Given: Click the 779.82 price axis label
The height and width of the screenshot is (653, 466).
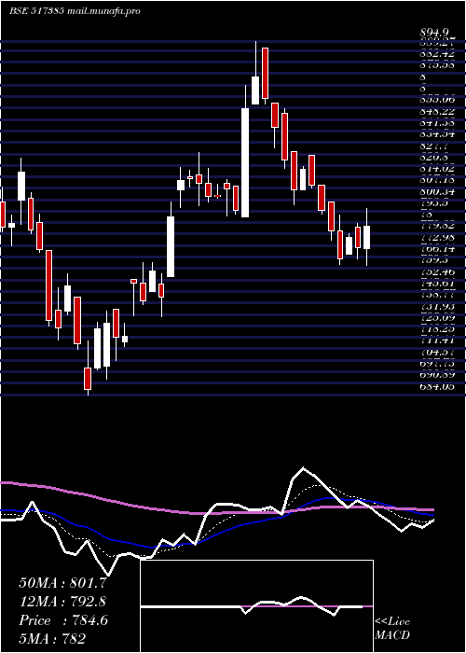Looking at the screenshot, I should pos(436,226).
